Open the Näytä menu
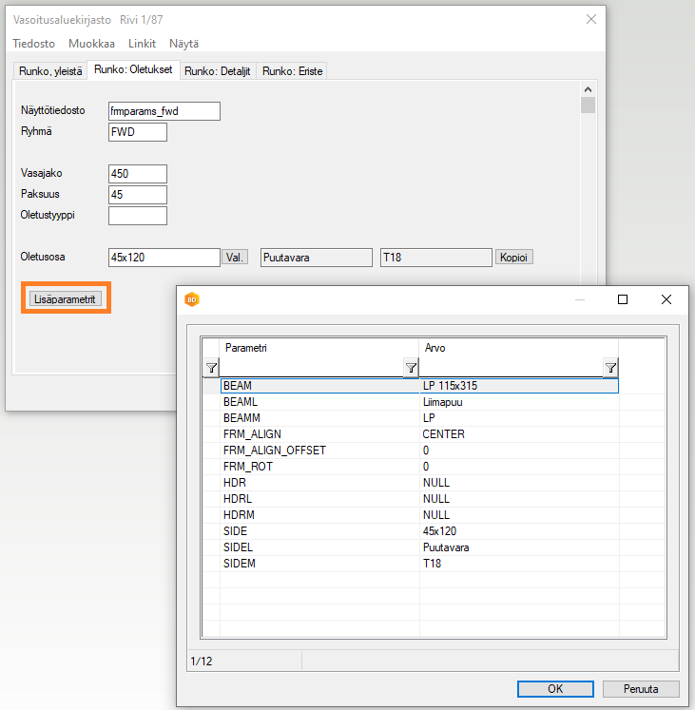The width and height of the screenshot is (695, 710). [x=183, y=44]
